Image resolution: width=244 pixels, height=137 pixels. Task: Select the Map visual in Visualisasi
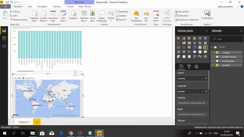[205, 47]
